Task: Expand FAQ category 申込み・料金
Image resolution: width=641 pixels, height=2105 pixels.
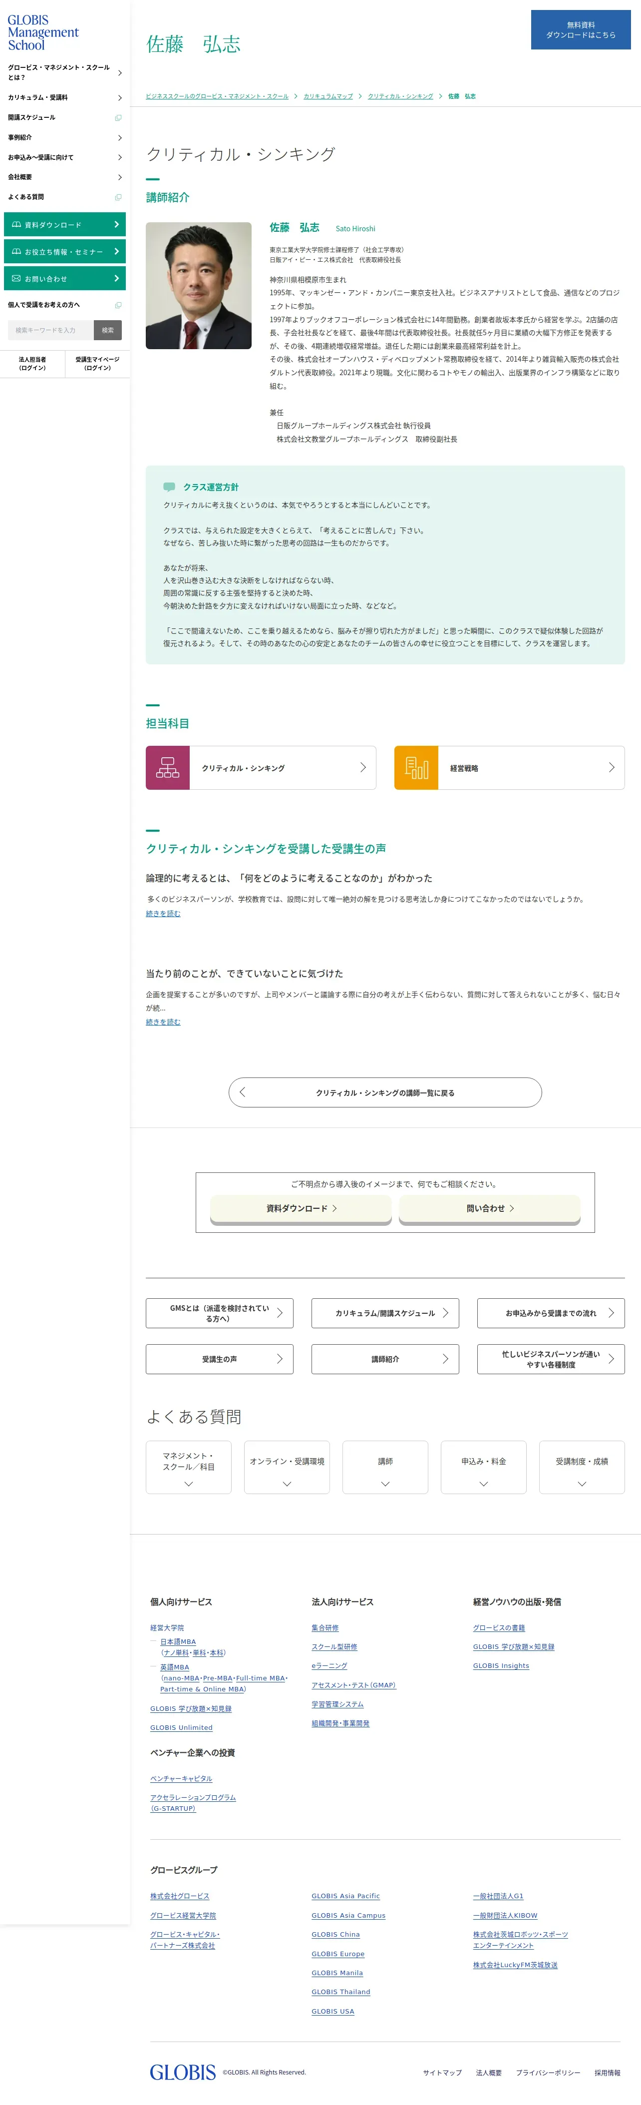Action: coord(483,1467)
